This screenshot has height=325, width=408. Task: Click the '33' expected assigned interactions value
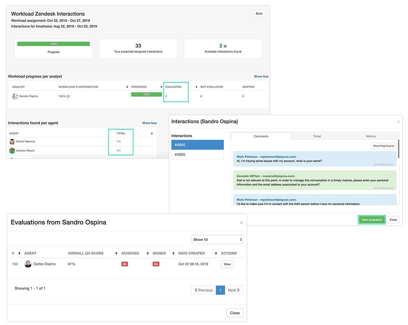pyautogui.click(x=138, y=46)
